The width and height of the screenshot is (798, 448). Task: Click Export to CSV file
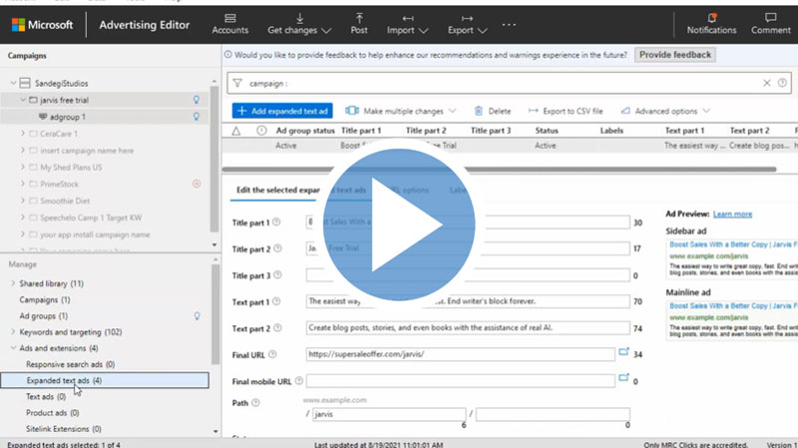point(566,111)
